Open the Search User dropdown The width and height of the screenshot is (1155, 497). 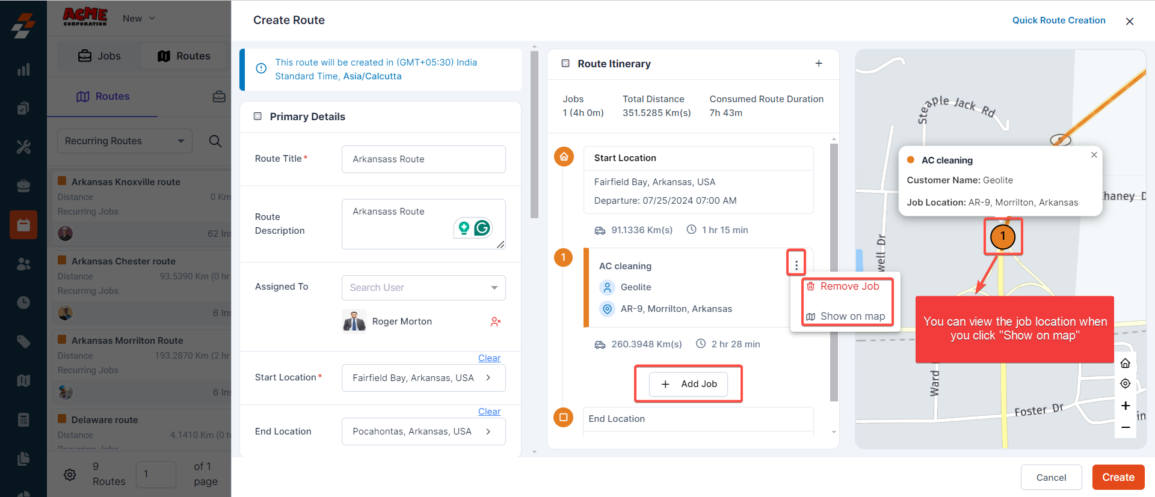tap(423, 288)
